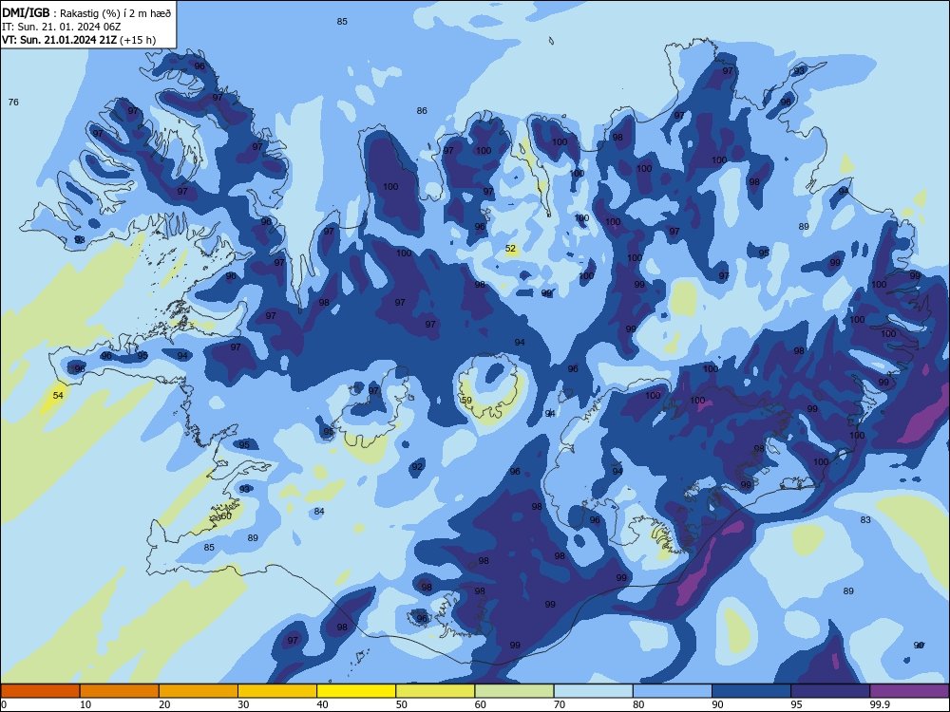950x712 pixels.
Task: Pick the 50–60 pale yellow legend swatch
Action: click(x=435, y=691)
